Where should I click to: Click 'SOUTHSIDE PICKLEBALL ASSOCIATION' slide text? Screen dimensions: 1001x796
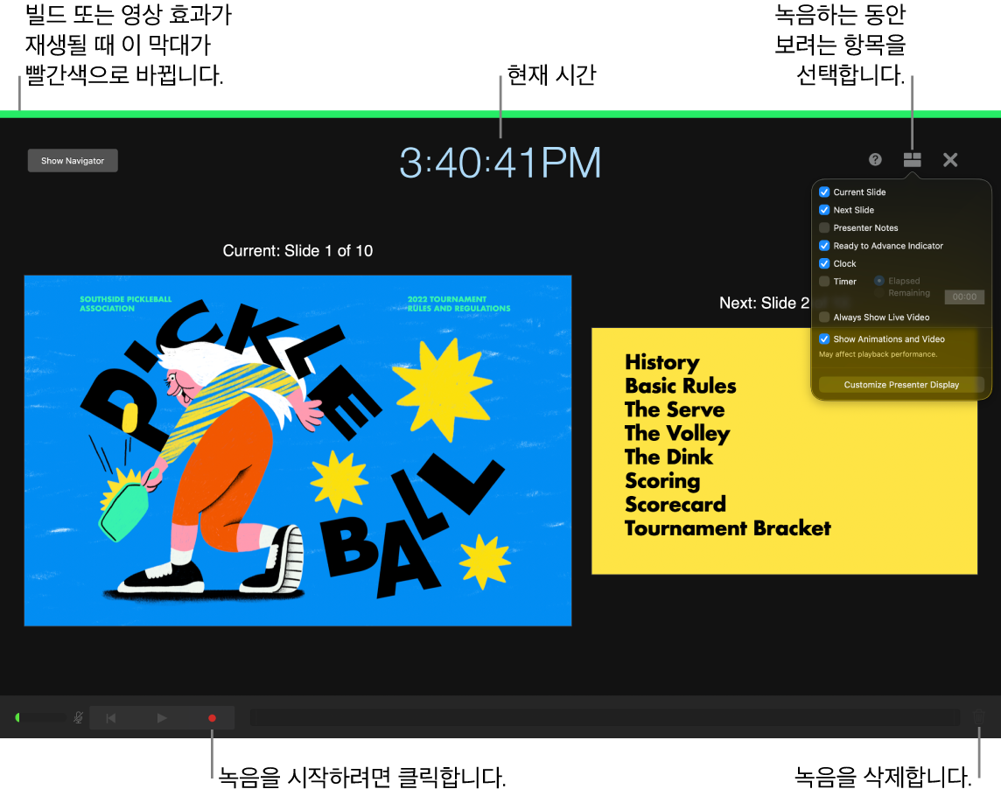[126, 304]
